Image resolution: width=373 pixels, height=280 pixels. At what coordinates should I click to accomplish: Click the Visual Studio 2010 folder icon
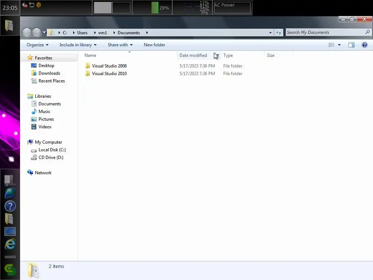(87, 73)
